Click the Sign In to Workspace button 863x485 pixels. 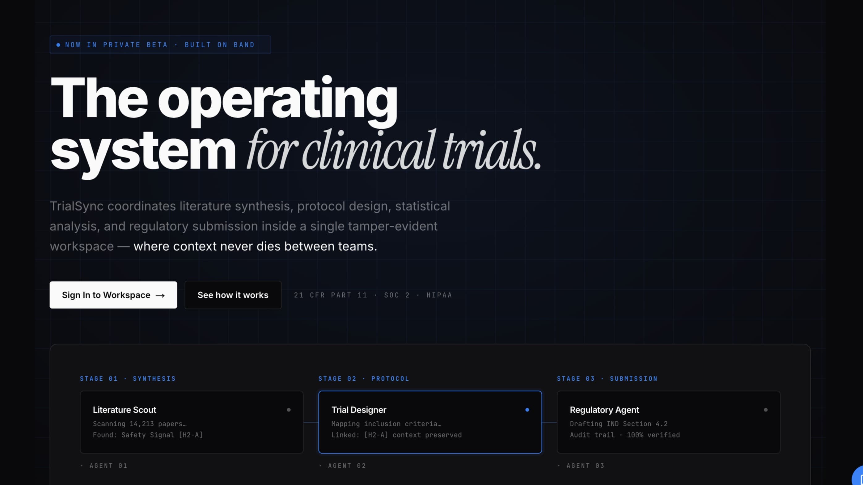113,295
